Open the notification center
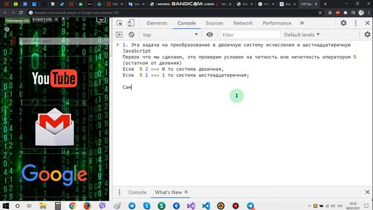 (x=367, y=206)
